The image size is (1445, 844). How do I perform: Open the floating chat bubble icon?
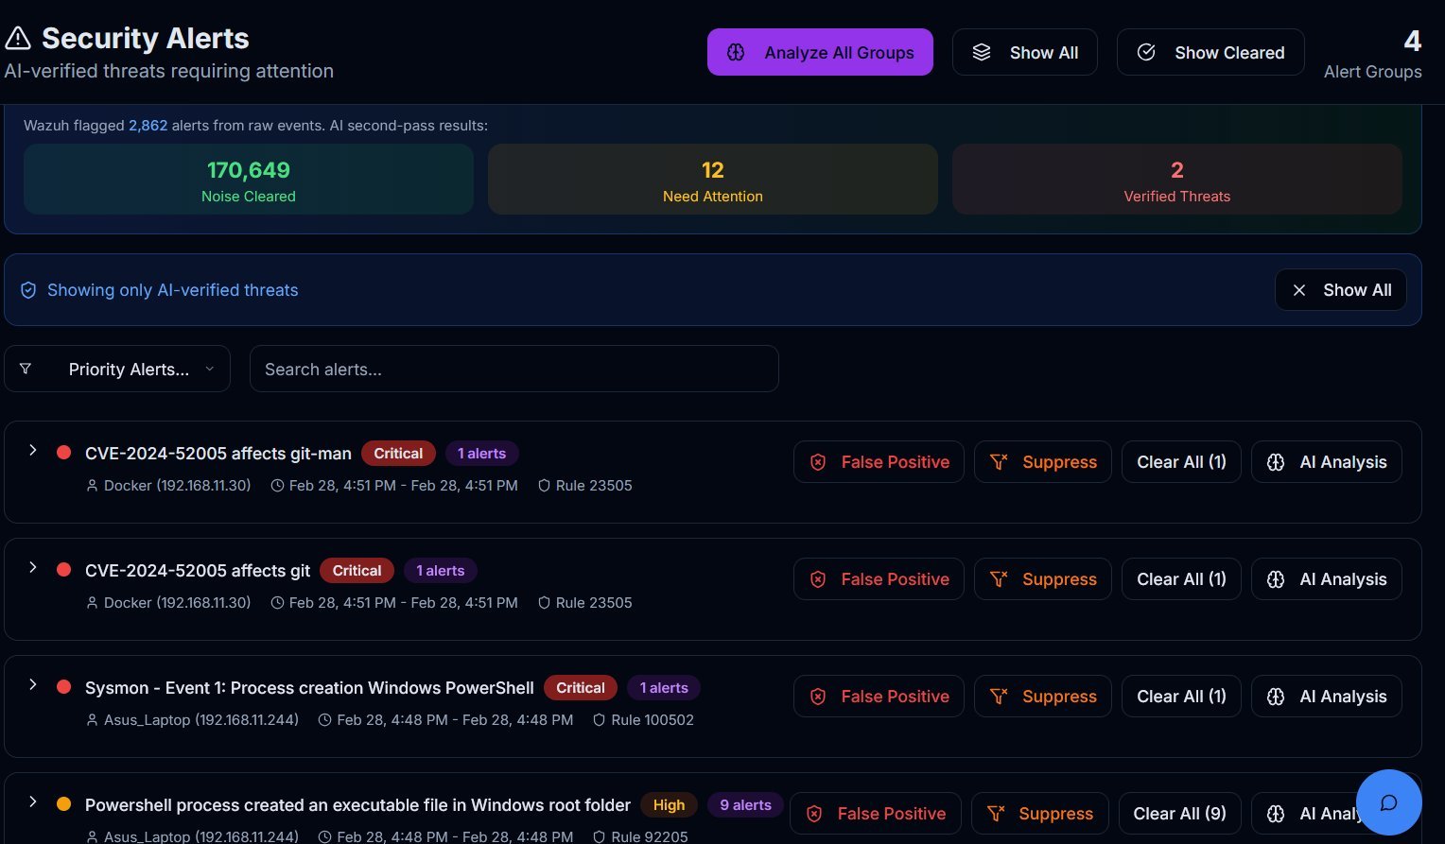(1388, 802)
